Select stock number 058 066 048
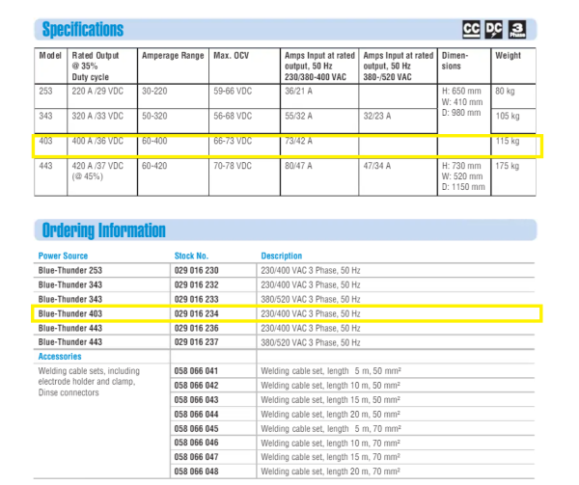579x485 pixels. coord(196,471)
